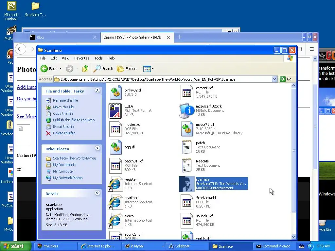Screen dimensions: 335x251
Task: Select the register Internet Shortcut icon
Action: tap(115, 184)
